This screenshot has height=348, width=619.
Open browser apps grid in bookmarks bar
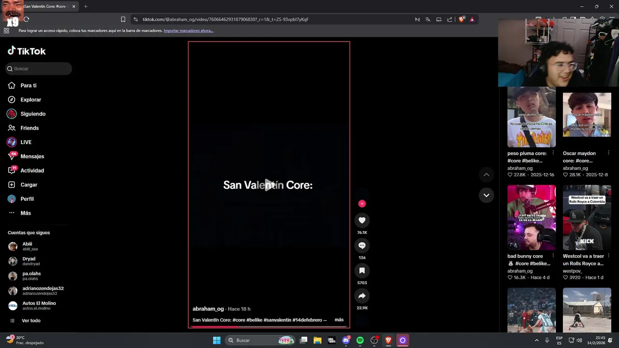(x=6, y=30)
